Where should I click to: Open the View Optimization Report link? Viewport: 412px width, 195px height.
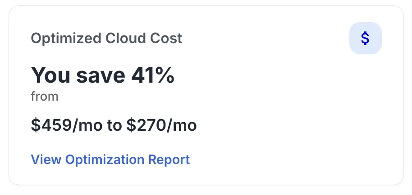(110, 160)
